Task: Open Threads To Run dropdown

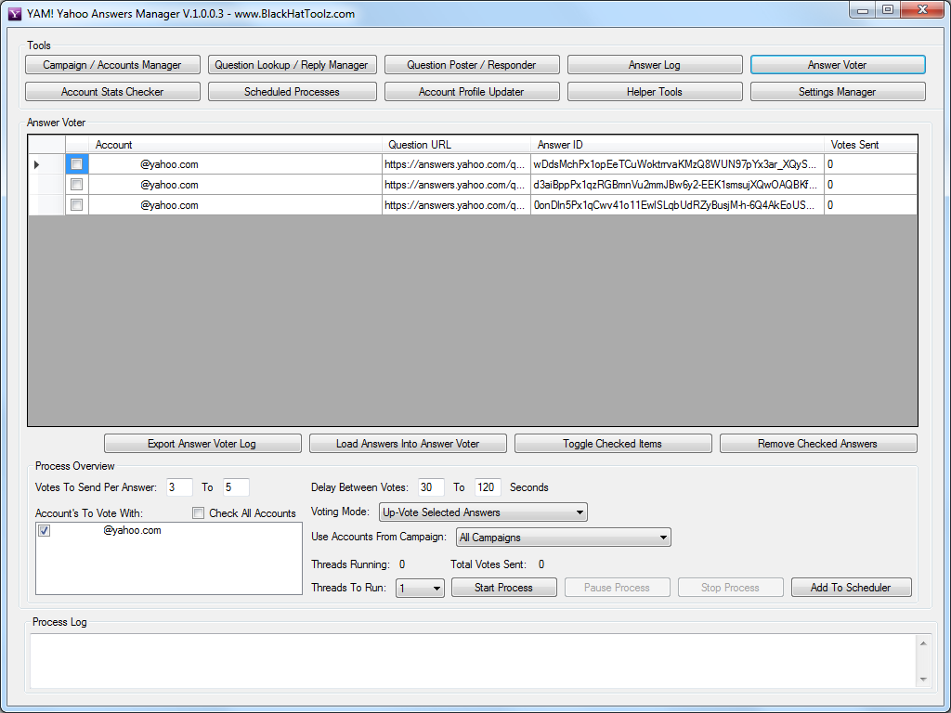Action: 420,588
